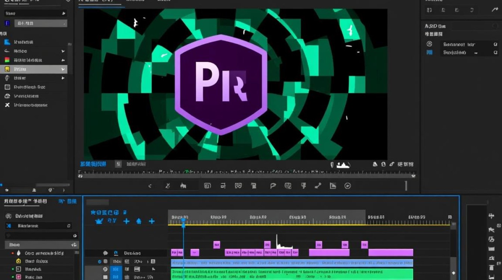Click the white drop icon in project panel list

(19, 253)
